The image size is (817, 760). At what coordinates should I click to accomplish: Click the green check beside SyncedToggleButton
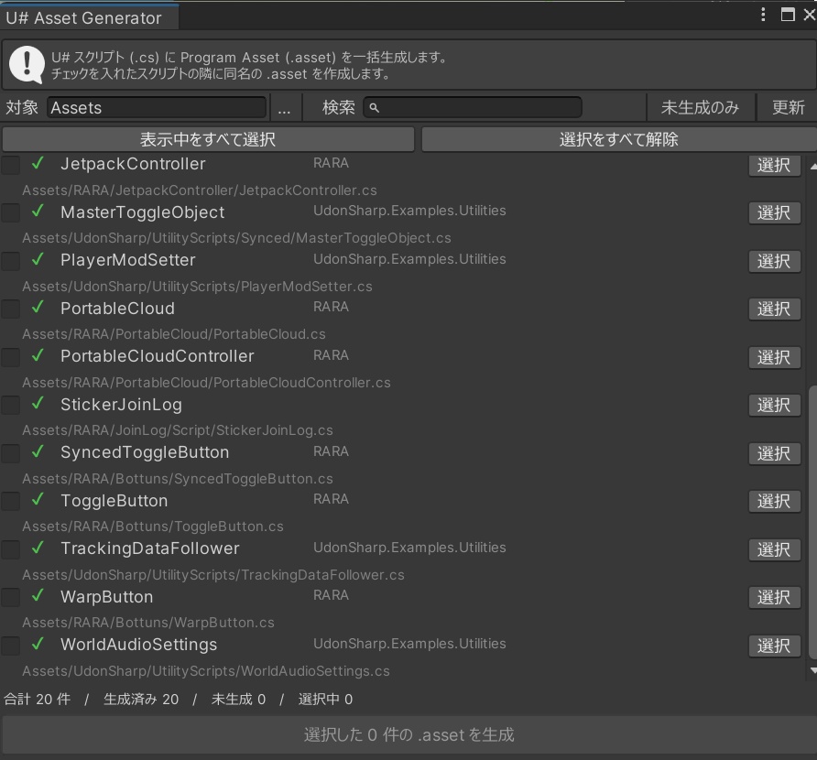(x=38, y=451)
